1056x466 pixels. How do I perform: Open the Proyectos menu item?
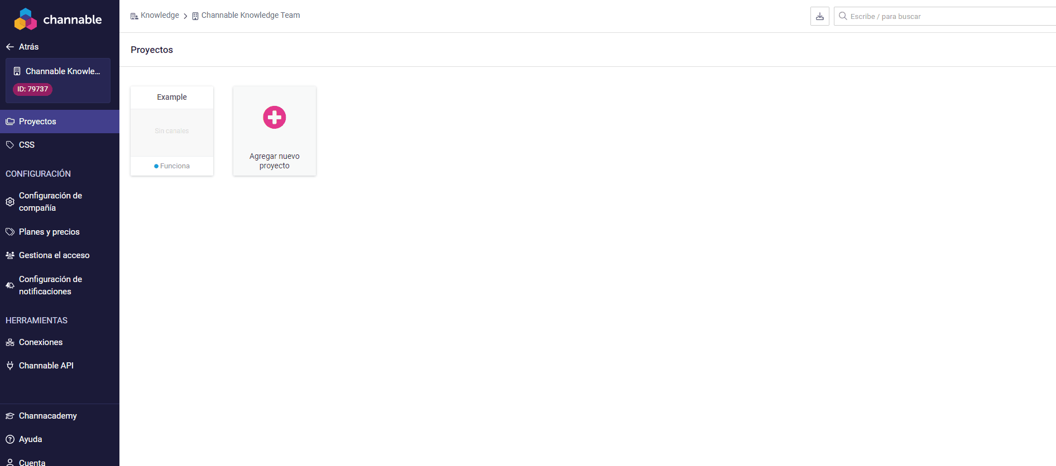click(x=37, y=122)
